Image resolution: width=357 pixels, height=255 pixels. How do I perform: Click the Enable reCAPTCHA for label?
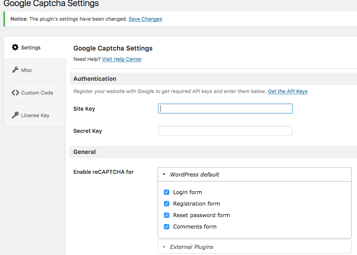(103, 172)
